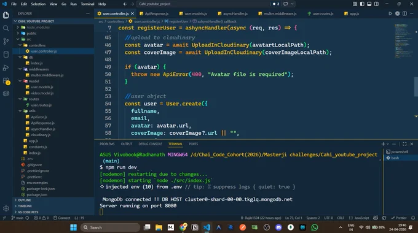Open the Search view in activity bar
Image resolution: width=418 pixels, height=233 pixels.
(6, 28)
